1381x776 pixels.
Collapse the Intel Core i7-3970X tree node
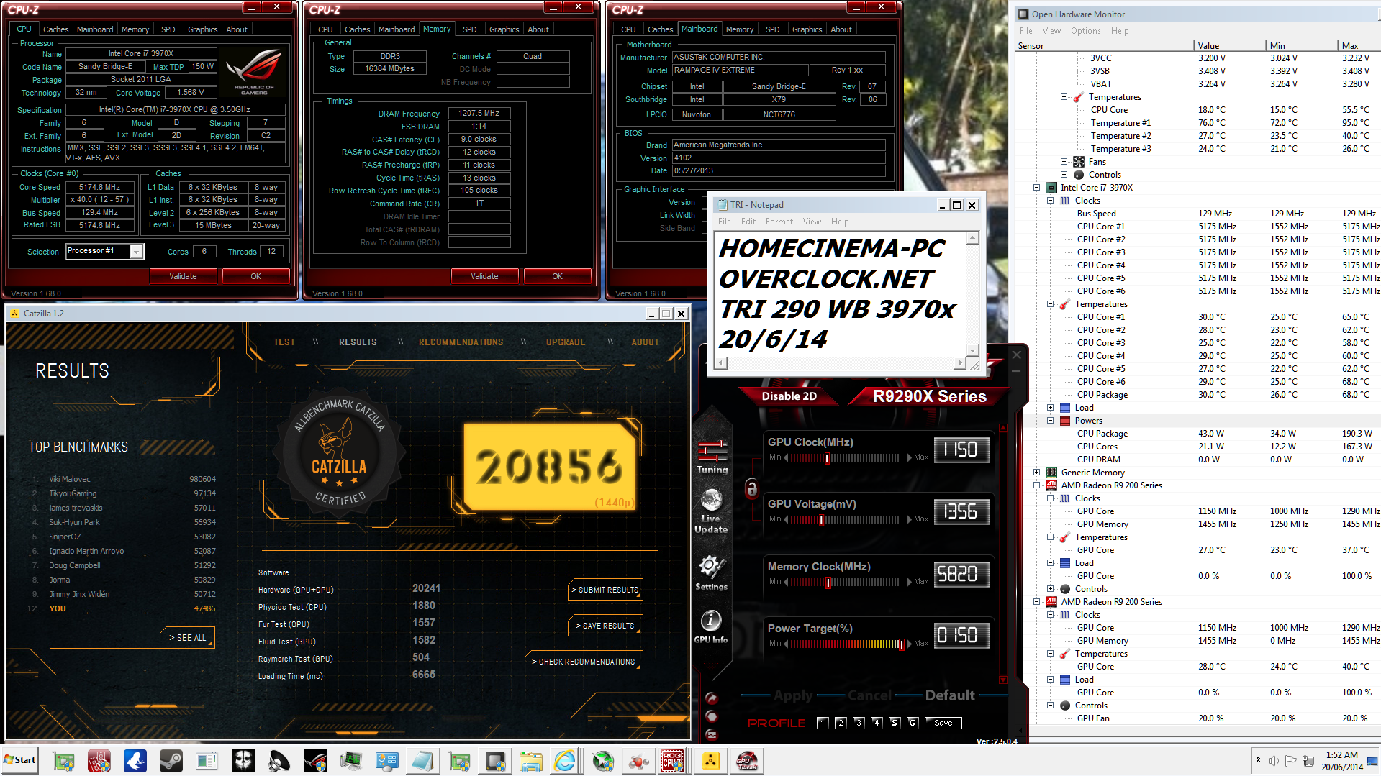click(x=1037, y=188)
